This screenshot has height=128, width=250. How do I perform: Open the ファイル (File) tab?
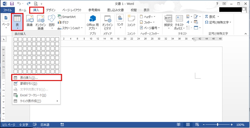pyautogui.click(x=7, y=10)
